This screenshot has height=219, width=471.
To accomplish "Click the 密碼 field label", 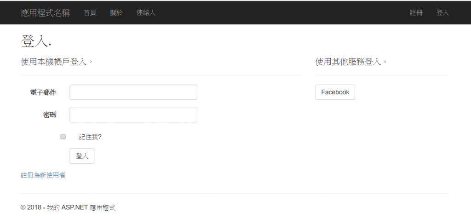I will coord(50,115).
